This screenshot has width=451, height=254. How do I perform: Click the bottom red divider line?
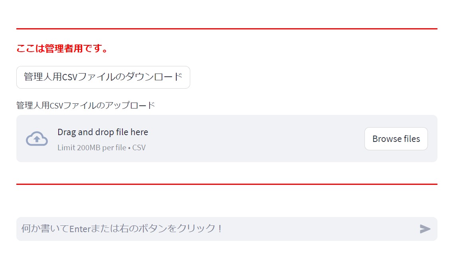point(226,184)
